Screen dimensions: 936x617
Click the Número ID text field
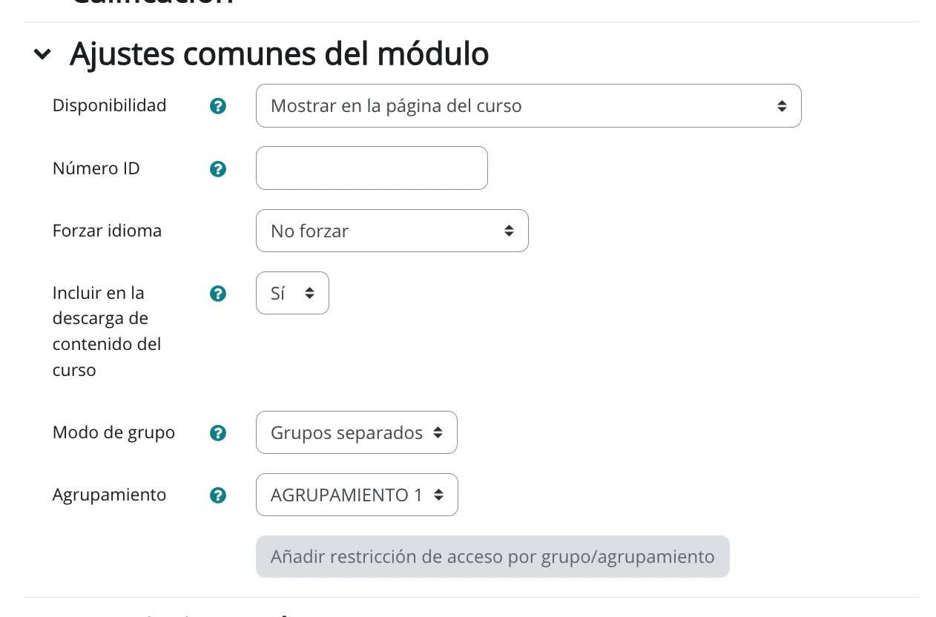(372, 168)
